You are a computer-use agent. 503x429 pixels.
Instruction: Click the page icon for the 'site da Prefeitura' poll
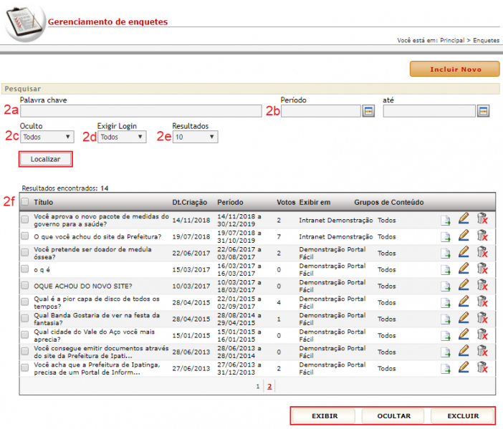point(445,237)
